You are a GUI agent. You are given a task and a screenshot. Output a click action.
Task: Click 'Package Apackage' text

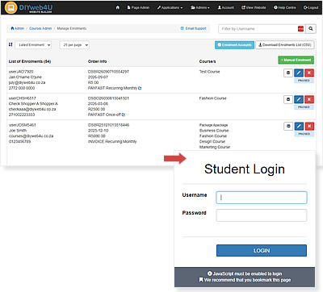(213, 125)
